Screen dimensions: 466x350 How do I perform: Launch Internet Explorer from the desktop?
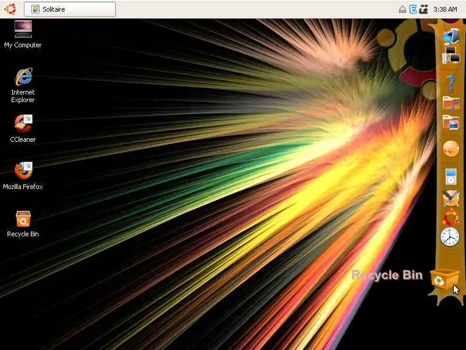click(23, 85)
